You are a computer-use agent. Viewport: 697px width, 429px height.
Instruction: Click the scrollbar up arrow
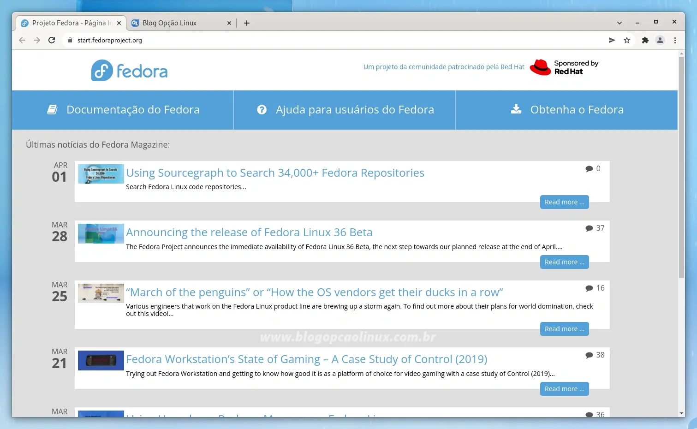coord(681,54)
